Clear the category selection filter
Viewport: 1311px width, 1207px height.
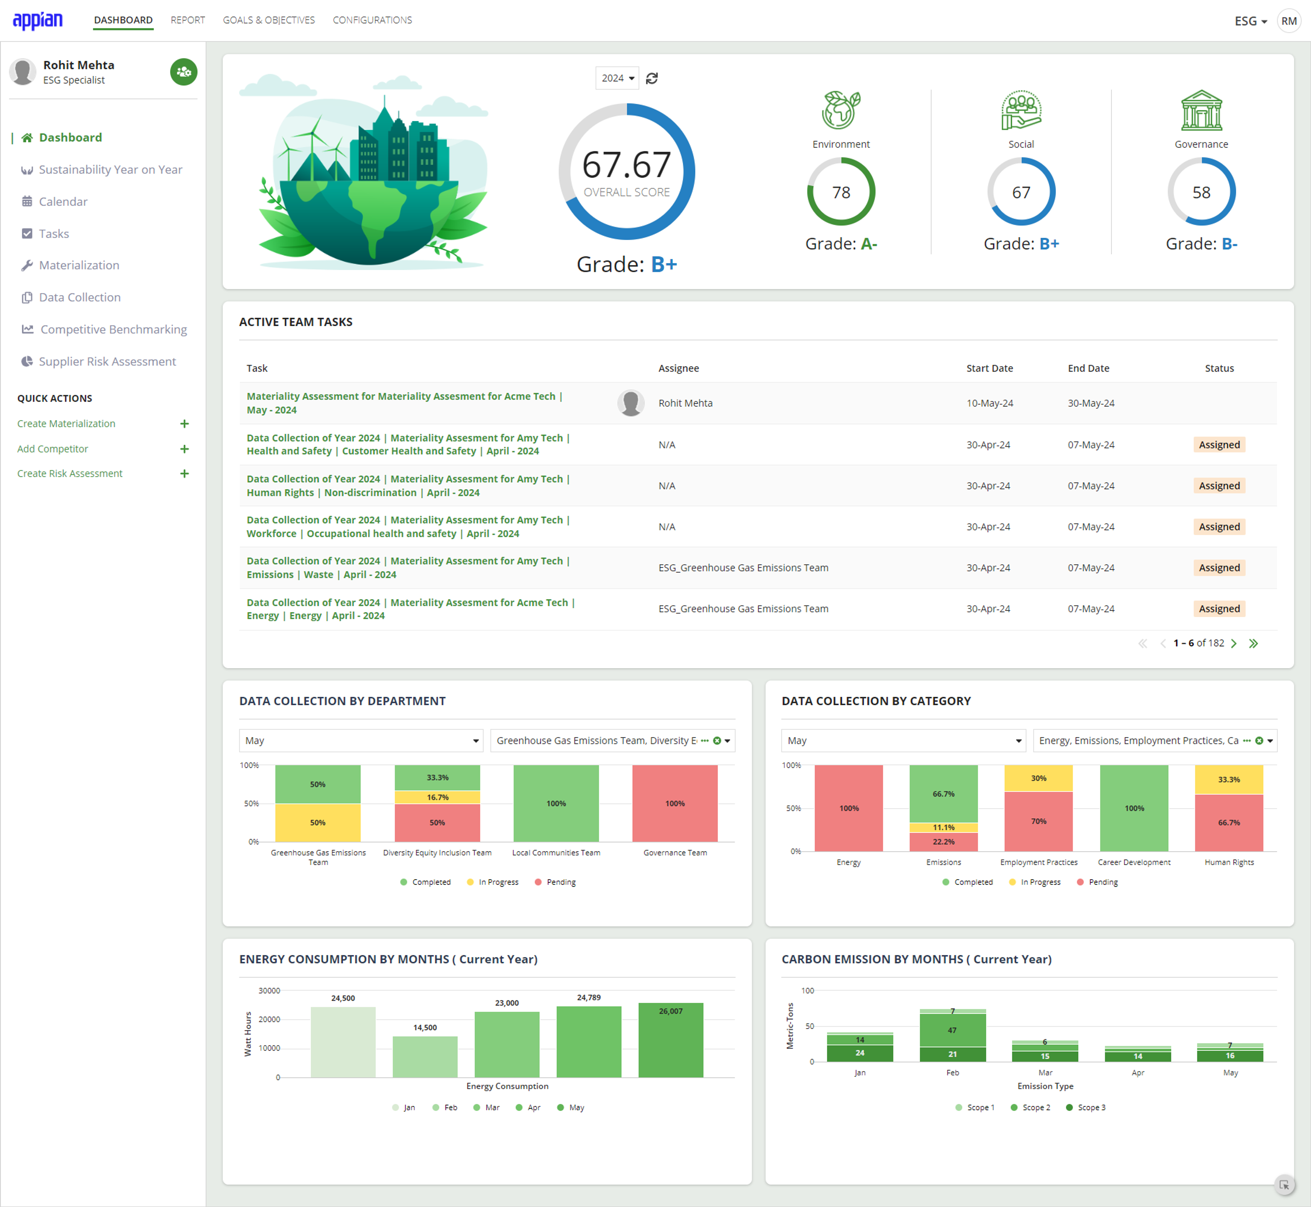(x=1259, y=741)
